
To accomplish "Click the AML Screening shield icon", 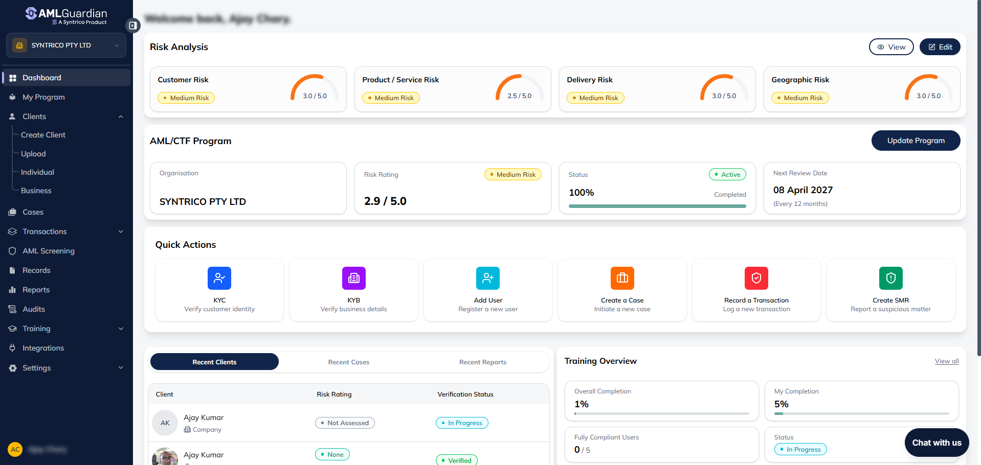I will click(13, 251).
